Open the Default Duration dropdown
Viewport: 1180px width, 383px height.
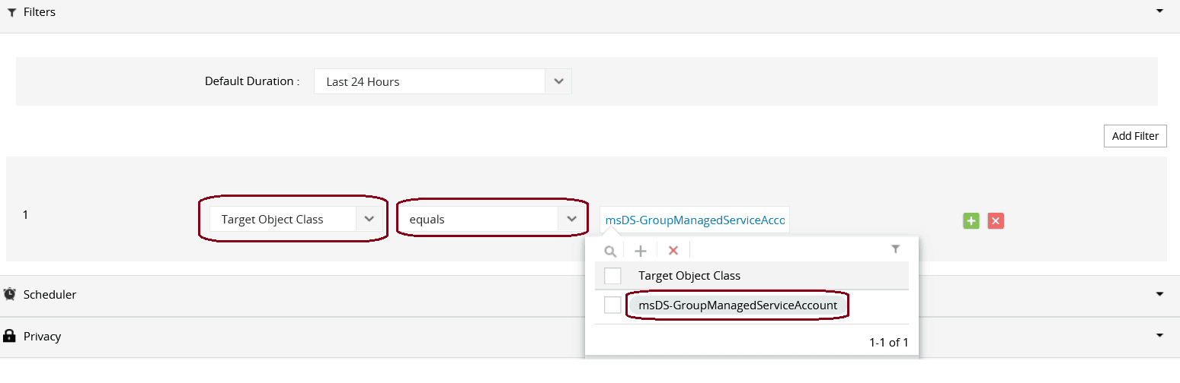pyautogui.click(x=558, y=81)
